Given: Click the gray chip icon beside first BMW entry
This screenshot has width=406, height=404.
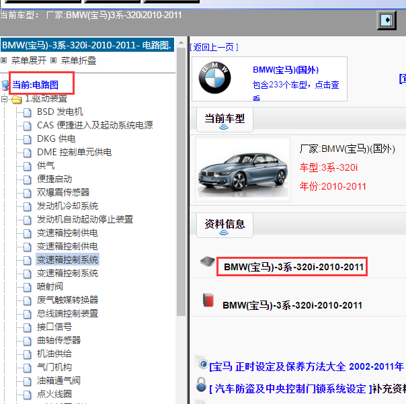Looking at the screenshot, I should (208, 261).
